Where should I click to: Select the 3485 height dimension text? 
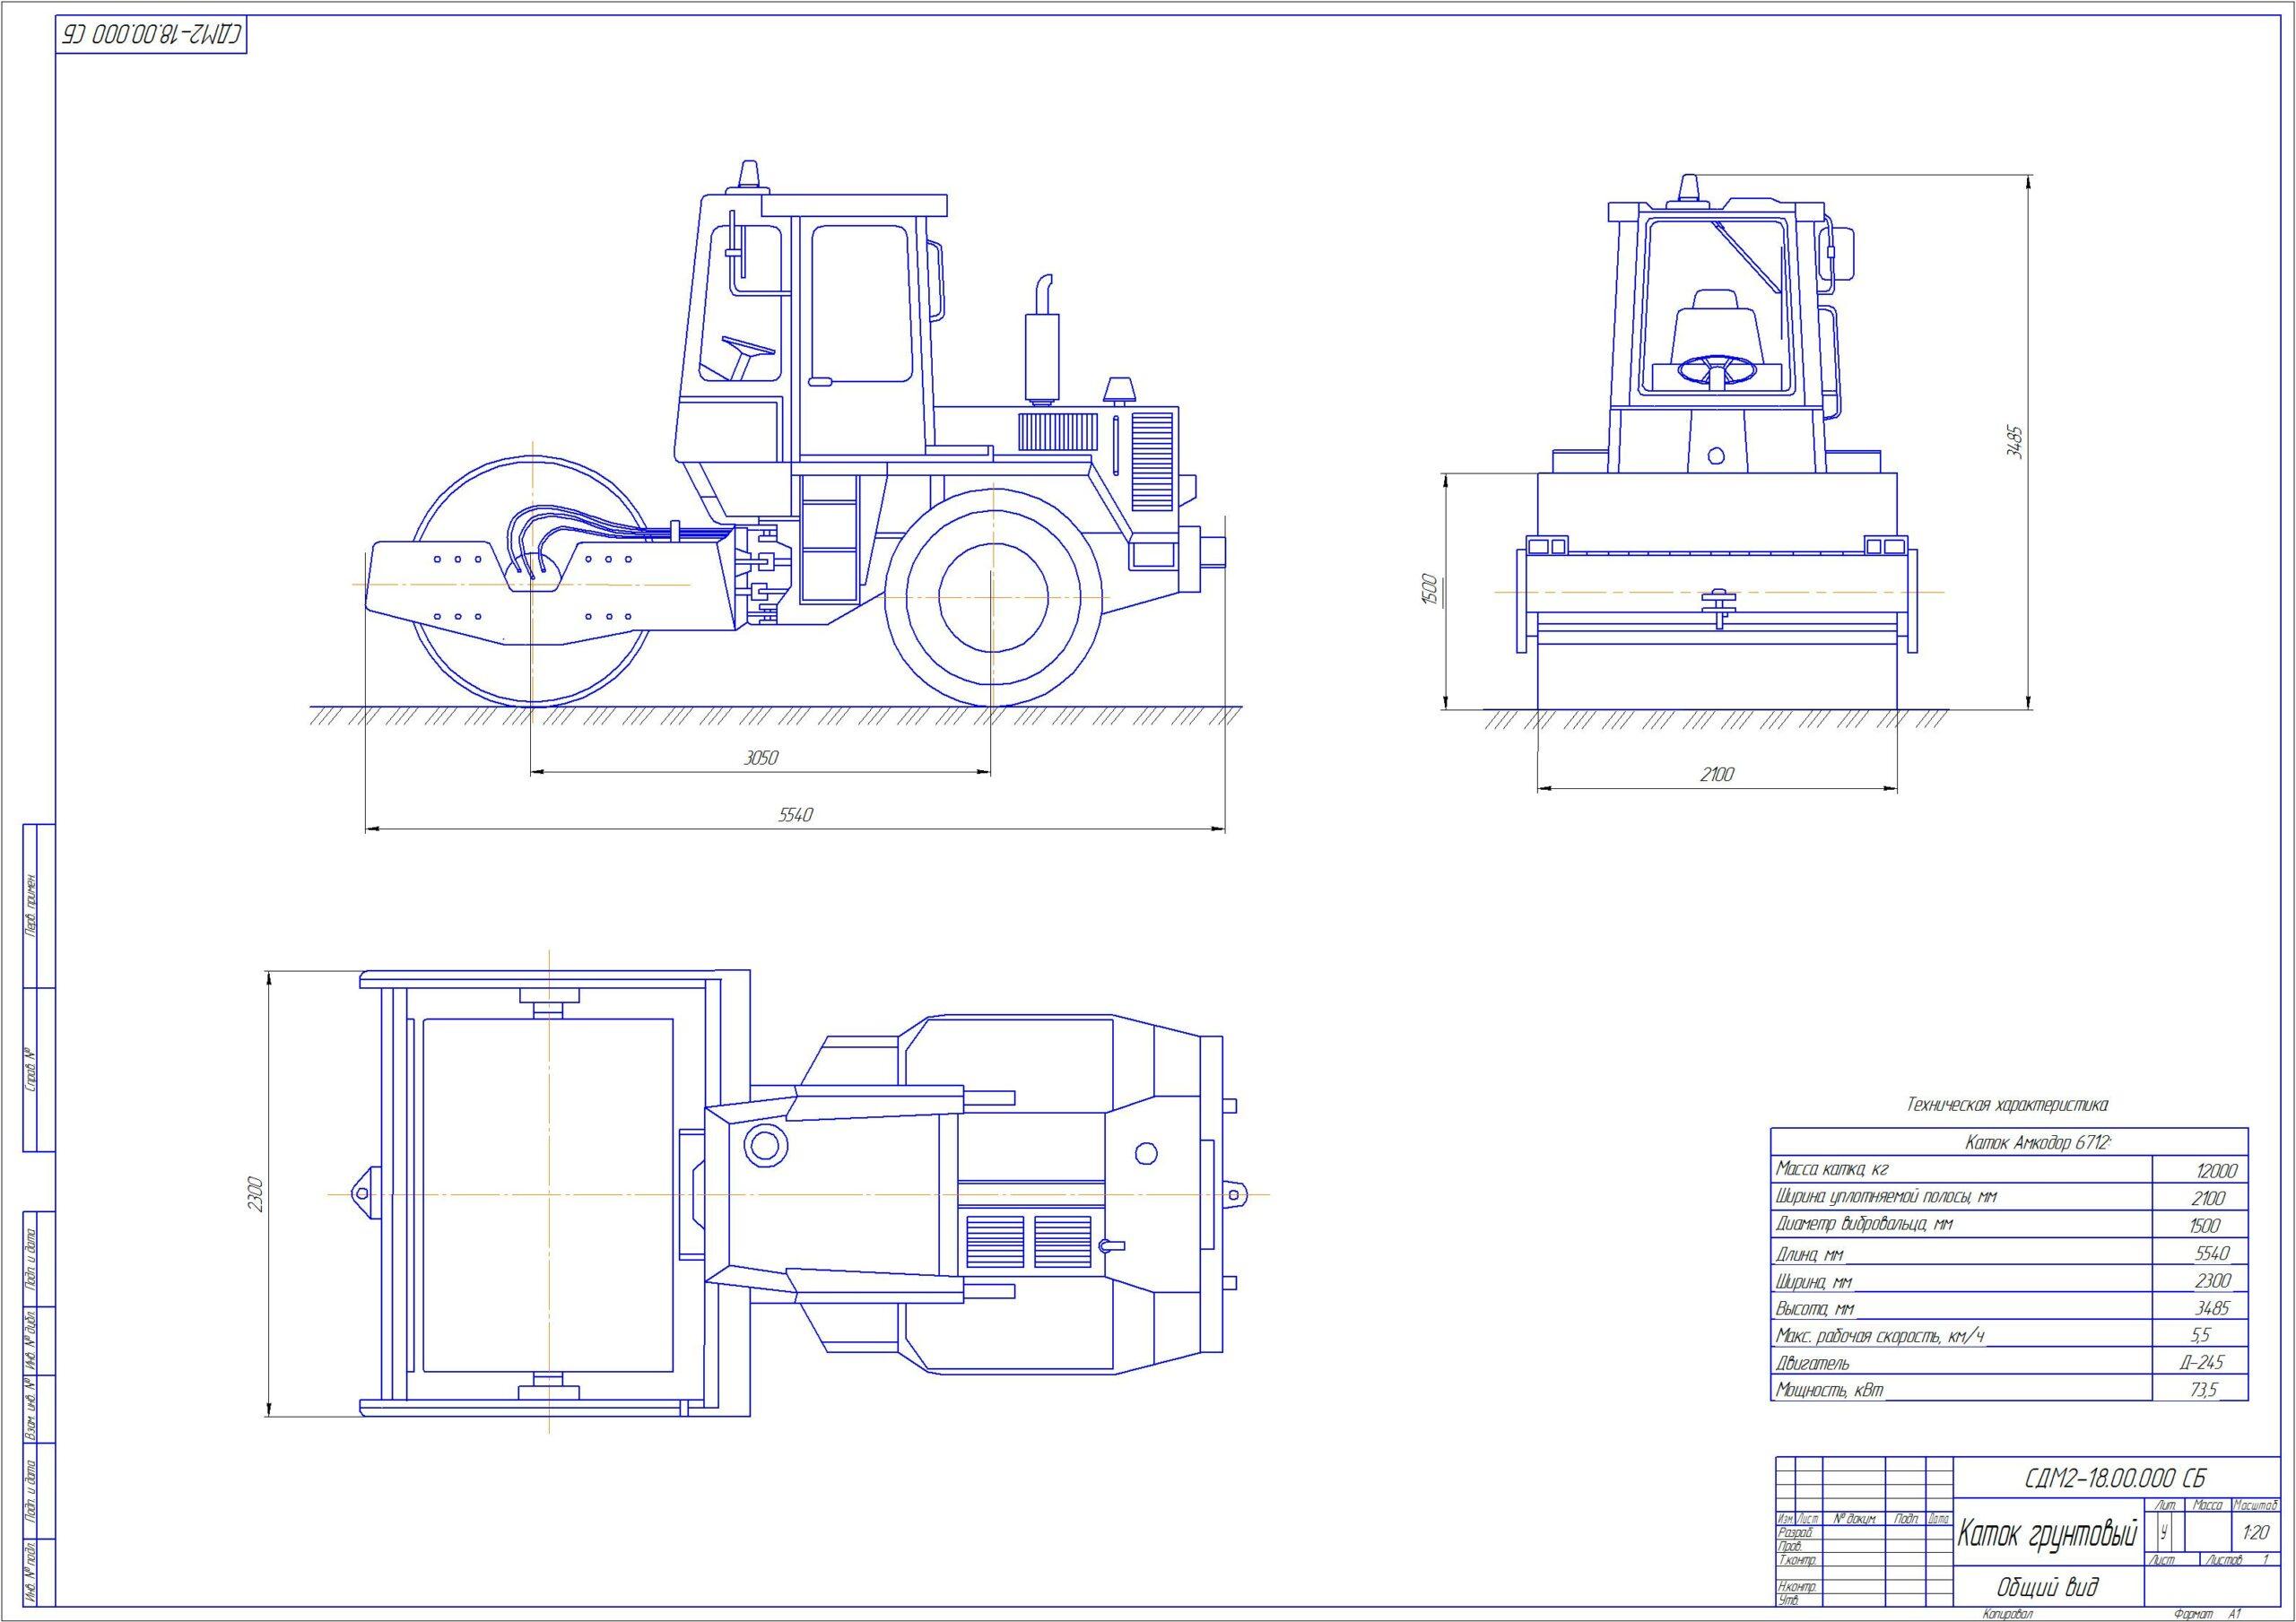pyautogui.click(x=2015, y=441)
